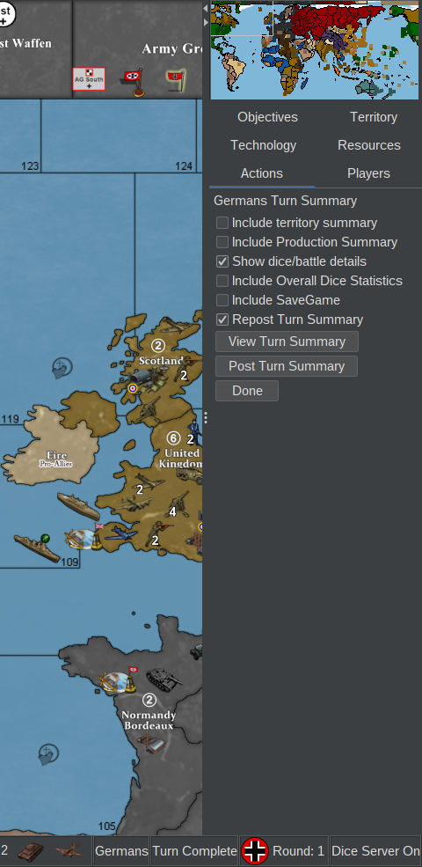Screen dimensions: 422x867
Task: Select the Actions tab
Action: click(262, 173)
